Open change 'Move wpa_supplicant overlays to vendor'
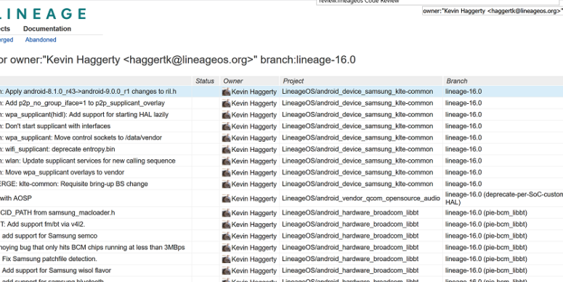This screenshot has width=563, height=282. [65, 172]
